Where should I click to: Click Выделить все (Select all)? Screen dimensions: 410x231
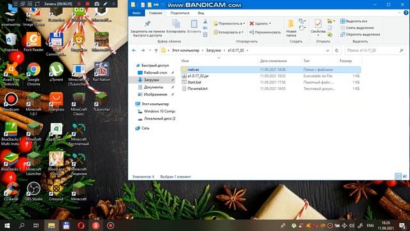coord(354,21)
